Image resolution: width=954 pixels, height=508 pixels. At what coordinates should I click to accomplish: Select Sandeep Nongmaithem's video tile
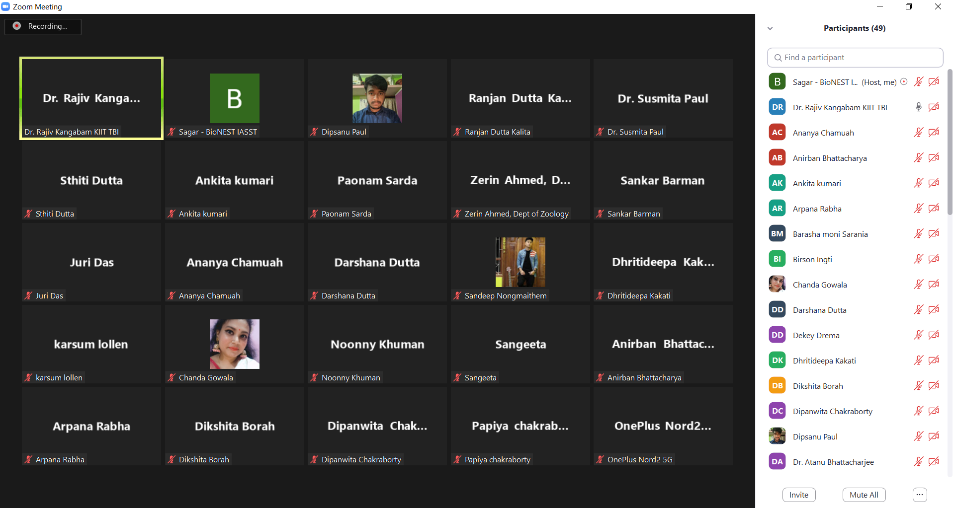pyautogui.click(x=520, y=262)
